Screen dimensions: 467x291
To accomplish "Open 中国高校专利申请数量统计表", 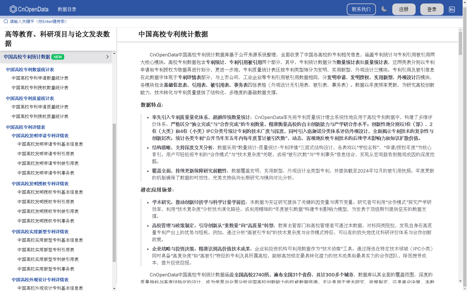I will pyautogui.click(x=40, y=78).
